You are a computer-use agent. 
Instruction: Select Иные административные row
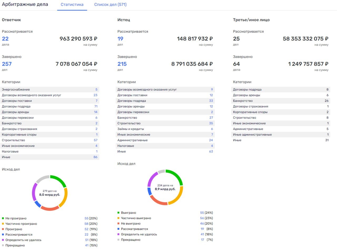click(281, 135)
